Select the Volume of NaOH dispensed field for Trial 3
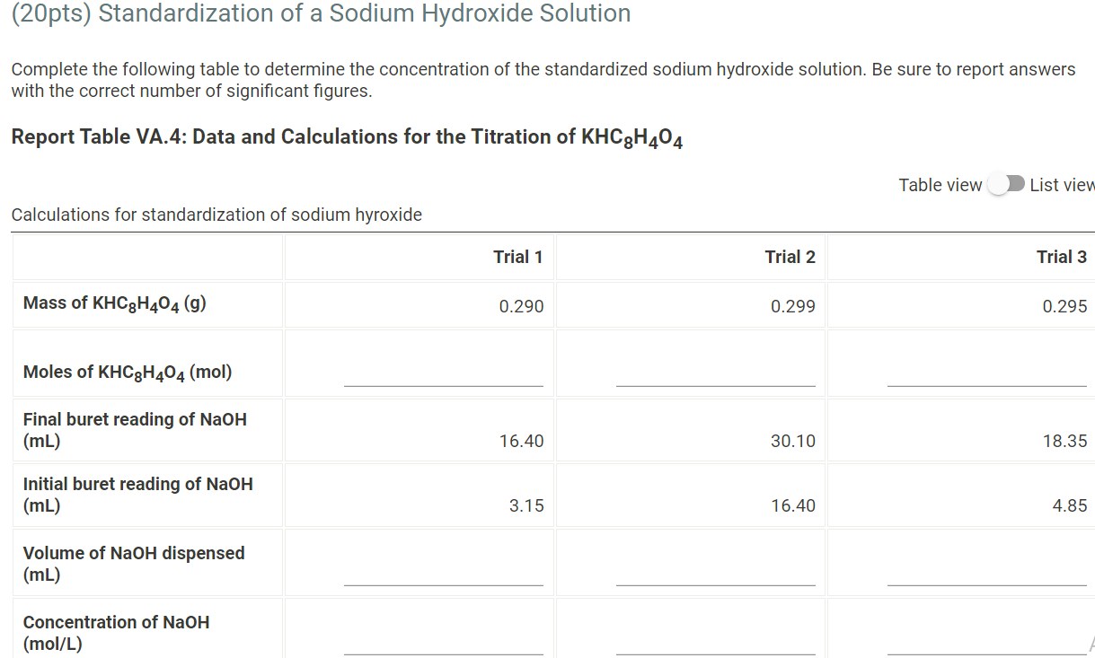 point(986,583)
